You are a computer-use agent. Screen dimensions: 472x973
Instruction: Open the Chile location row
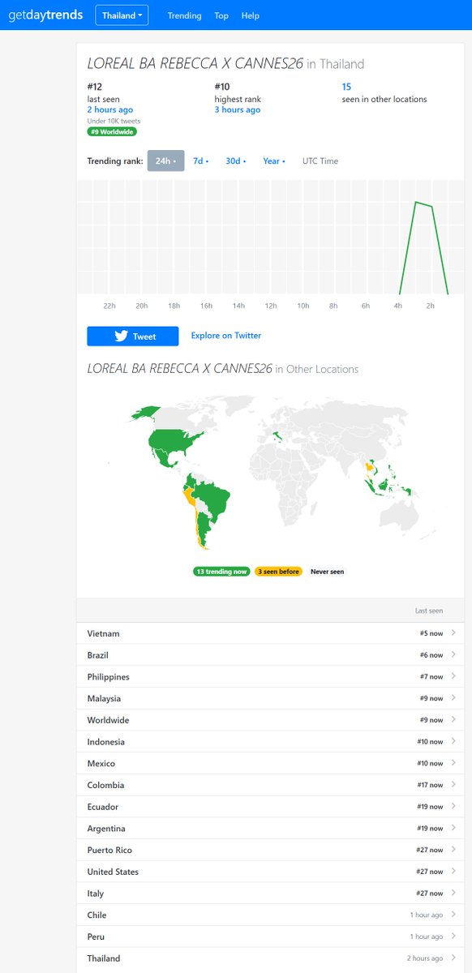271,915
